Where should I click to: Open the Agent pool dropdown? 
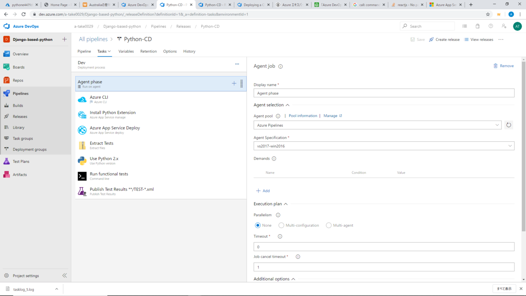(x=377, y=125)
